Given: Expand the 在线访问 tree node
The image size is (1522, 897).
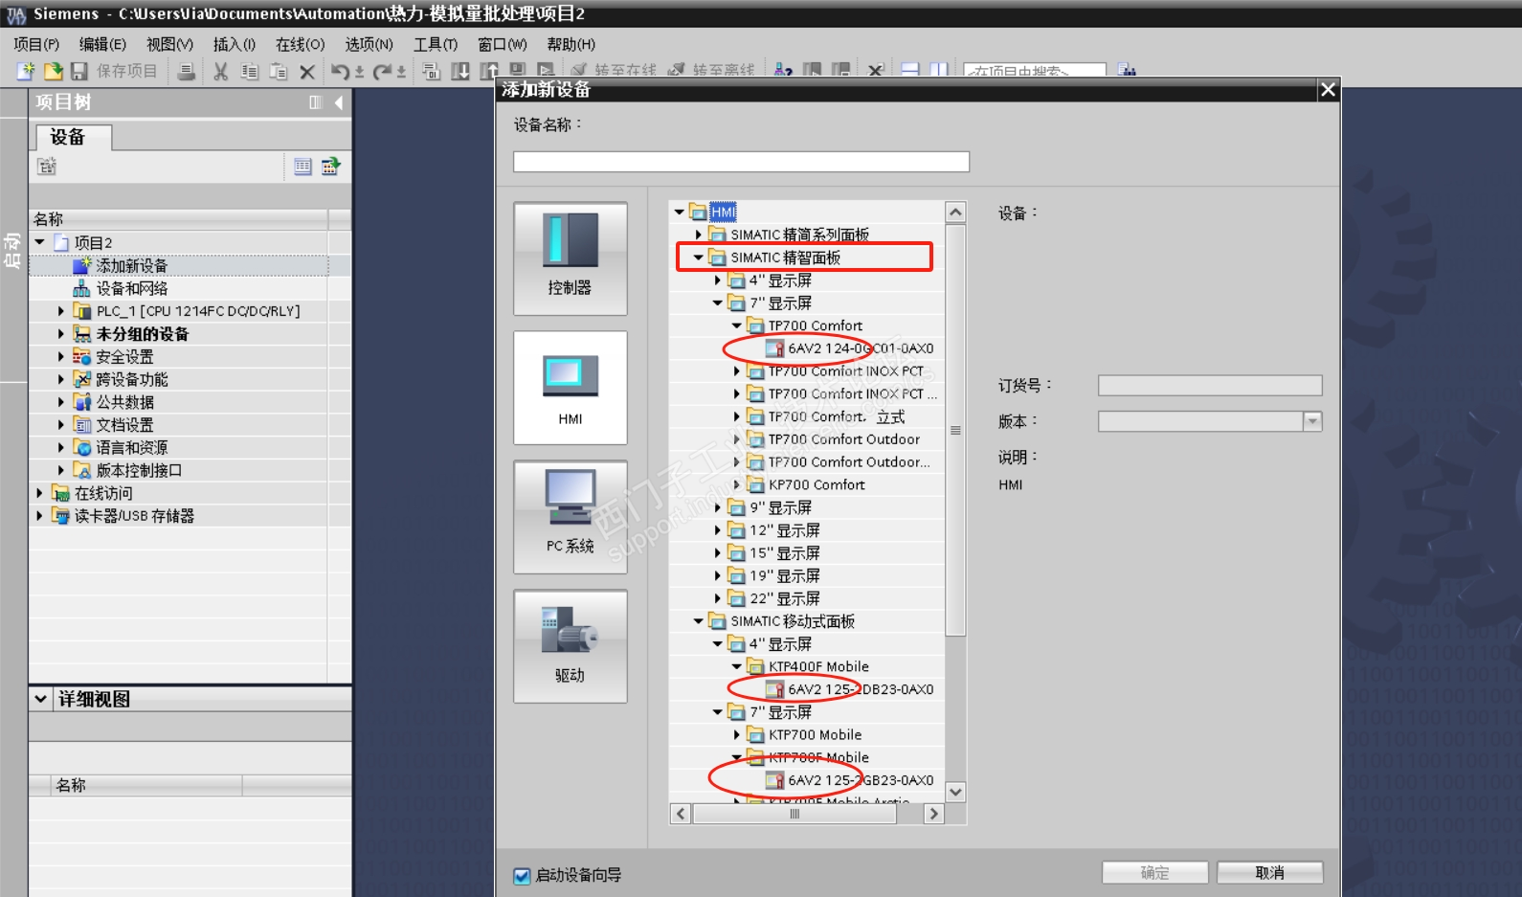Looking at the screenshot, I should point(39,493).
